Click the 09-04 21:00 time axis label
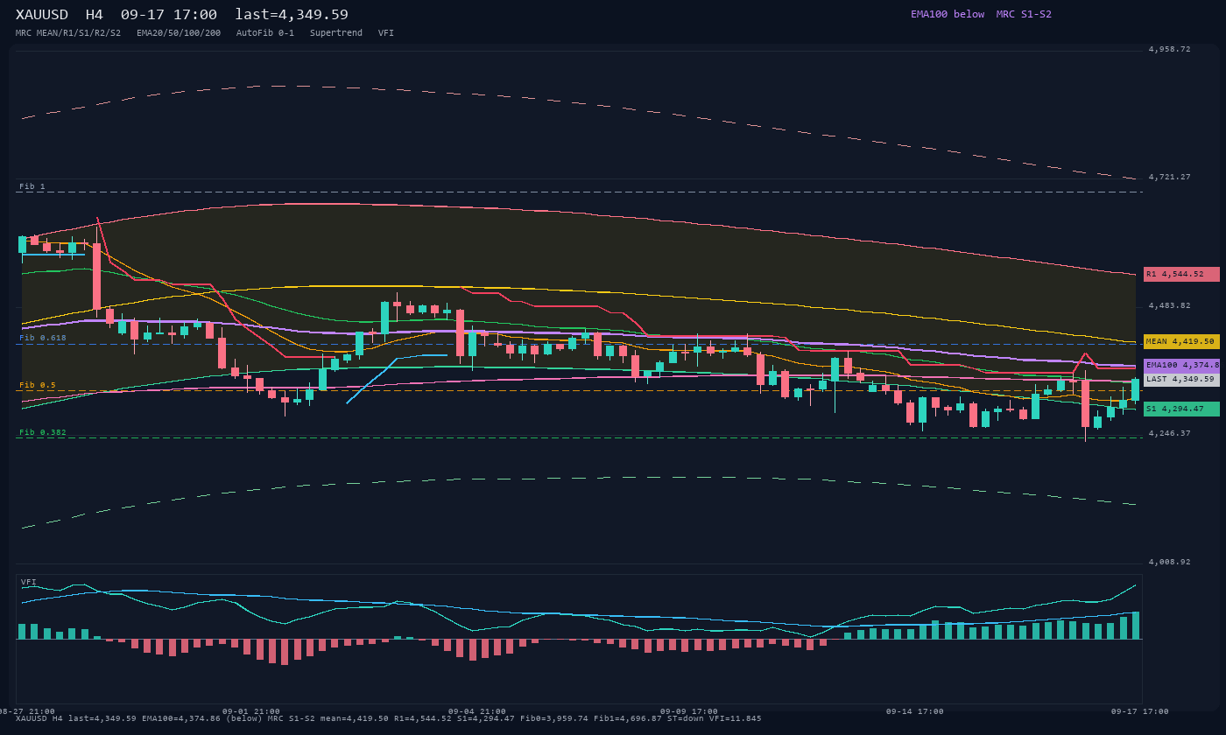The width and height of the screenshot is (1226, 735). tap(477, 711)
